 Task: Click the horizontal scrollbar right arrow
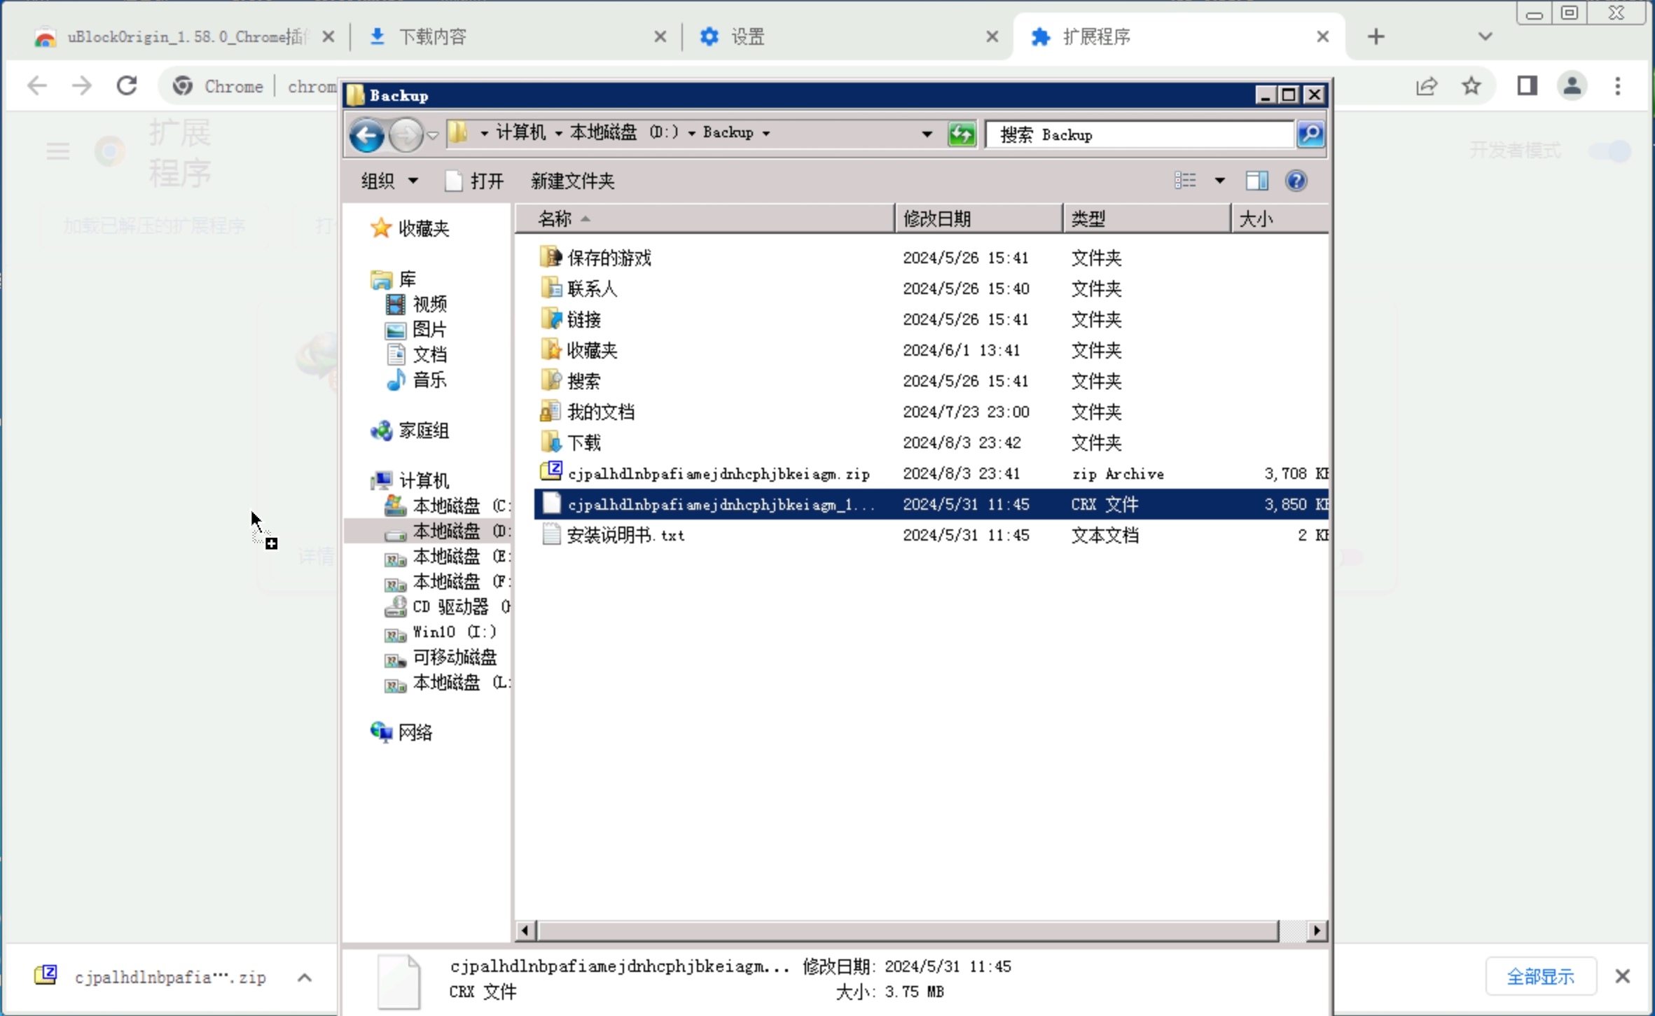click(1316, 931)
